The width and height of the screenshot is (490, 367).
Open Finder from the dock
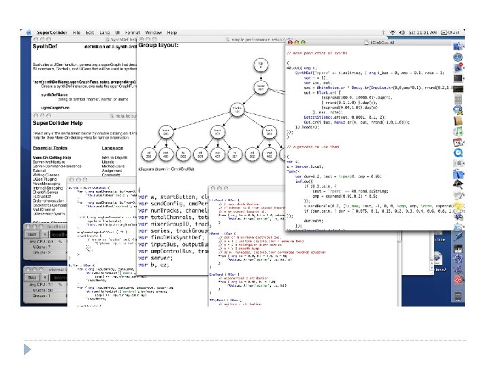tap(458, 46)
